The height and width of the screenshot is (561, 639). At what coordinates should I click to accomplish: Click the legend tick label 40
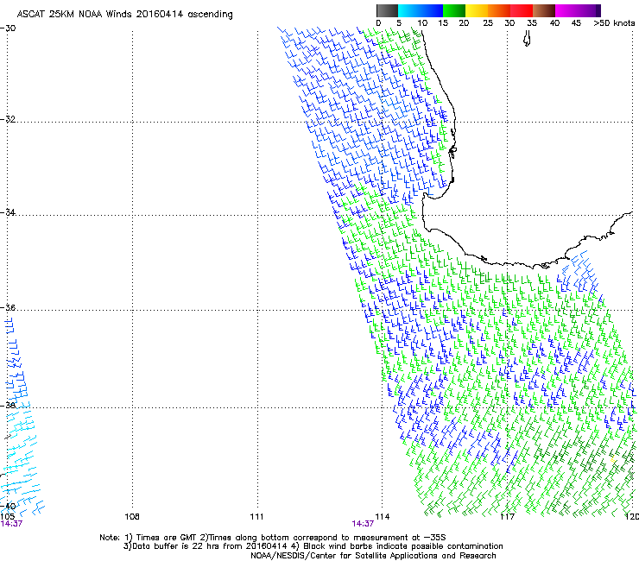pos(554,23)
